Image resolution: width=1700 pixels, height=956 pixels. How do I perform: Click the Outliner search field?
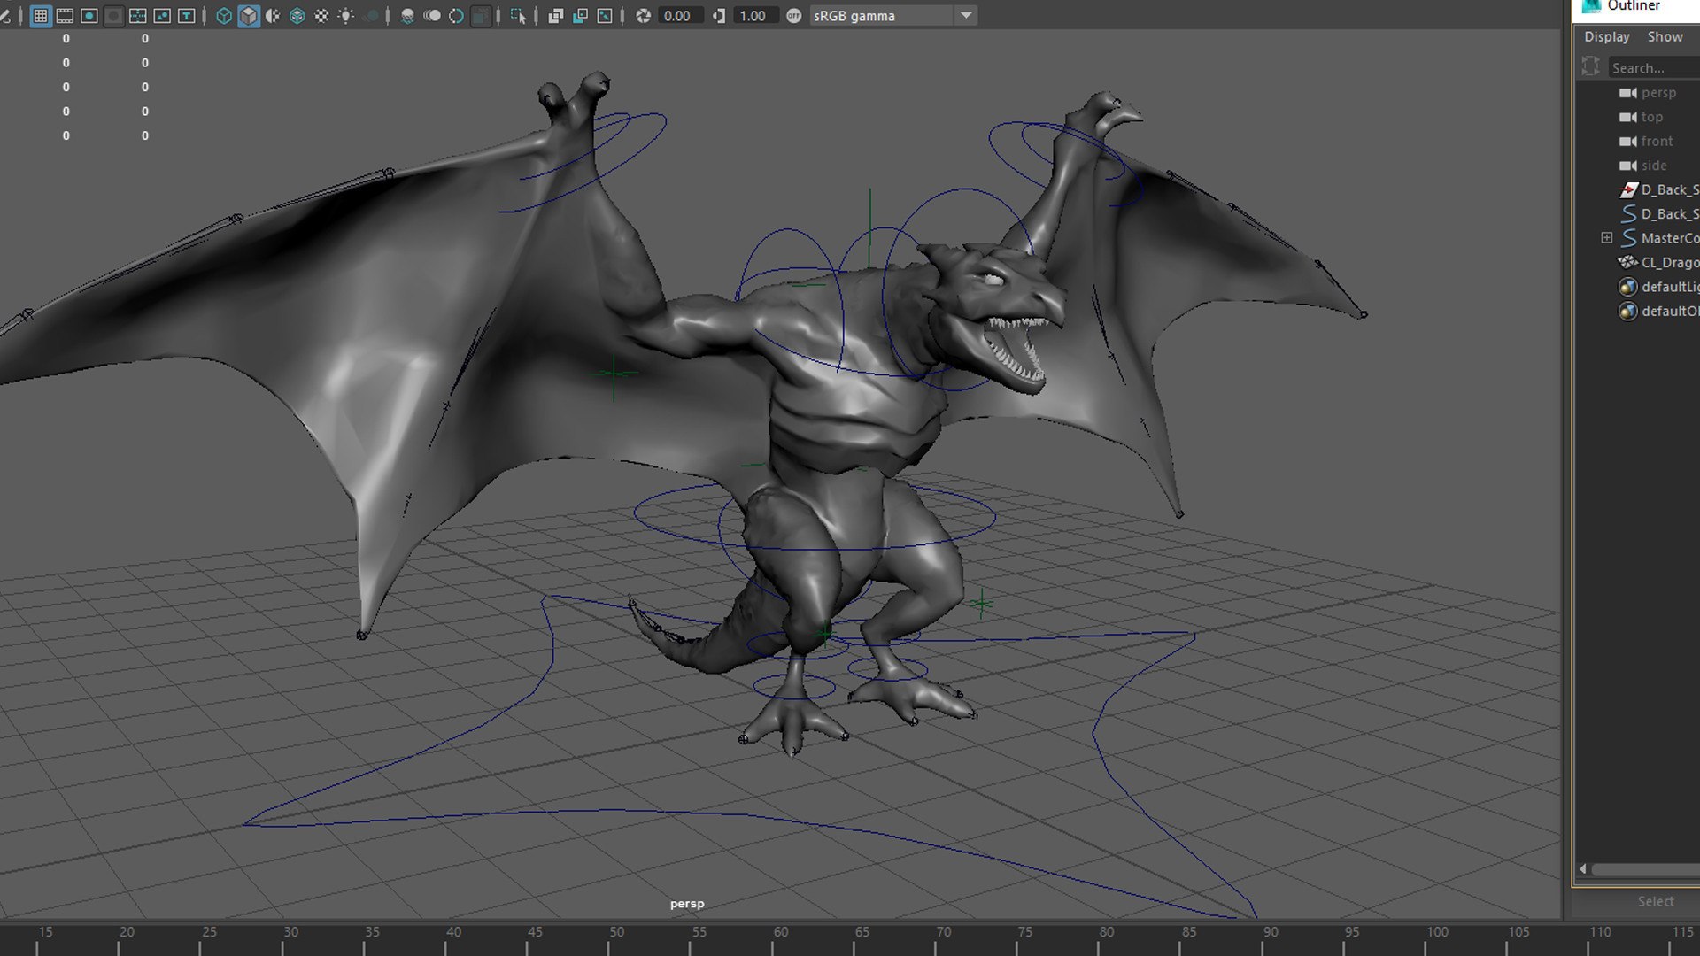1654,67
